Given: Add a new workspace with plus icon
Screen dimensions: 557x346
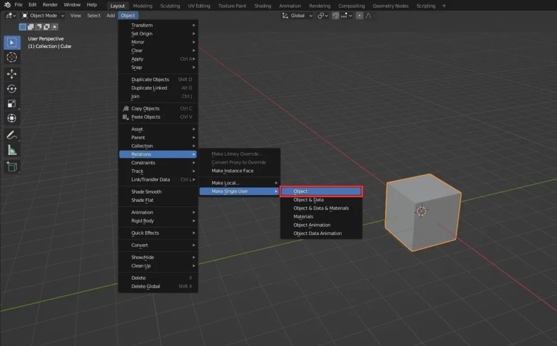Looking at the screenshot, I should pyautogui.click(x=444, y=5).
